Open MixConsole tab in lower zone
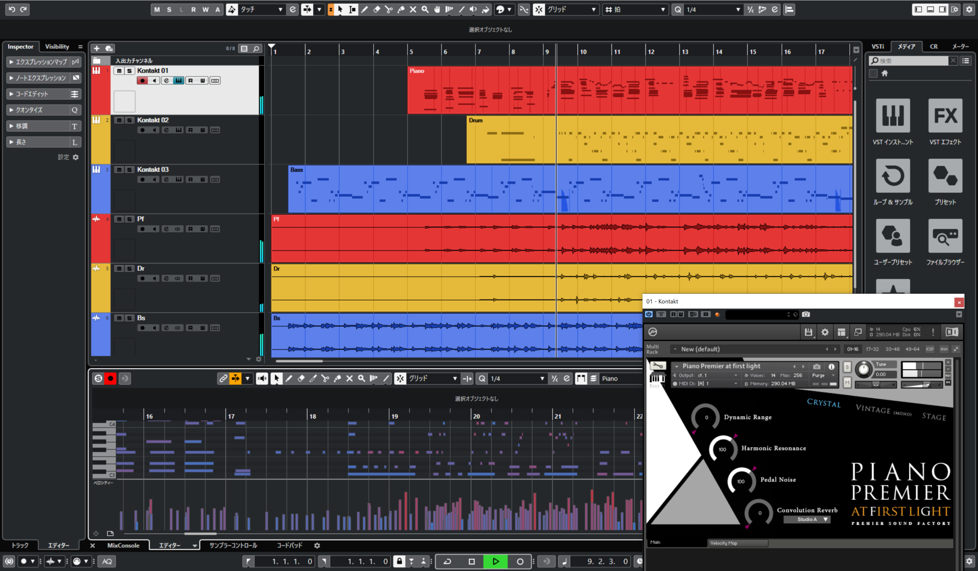Image resolution: width=978 pixels, height=571 pixels. click(123, 545)
